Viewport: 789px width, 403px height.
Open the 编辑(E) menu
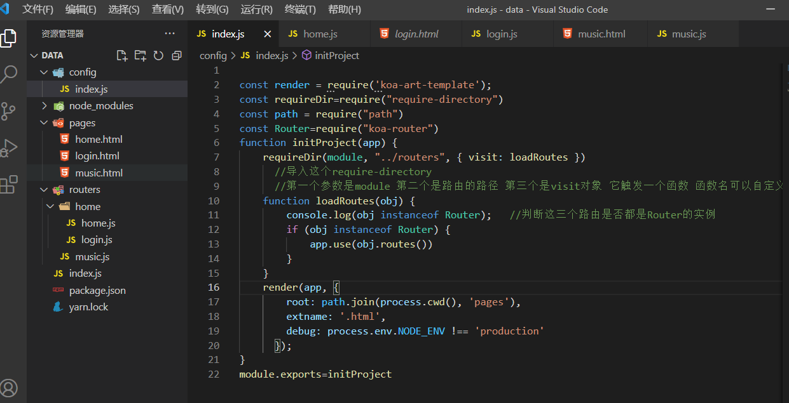(x=81, y=10)
